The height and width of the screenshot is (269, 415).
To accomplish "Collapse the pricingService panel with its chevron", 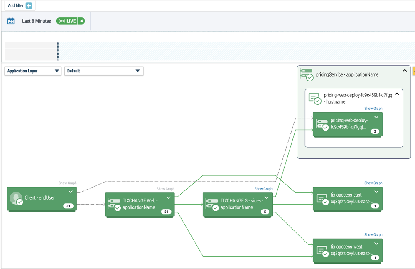I will pyautogui.click(x=404, y=71).
